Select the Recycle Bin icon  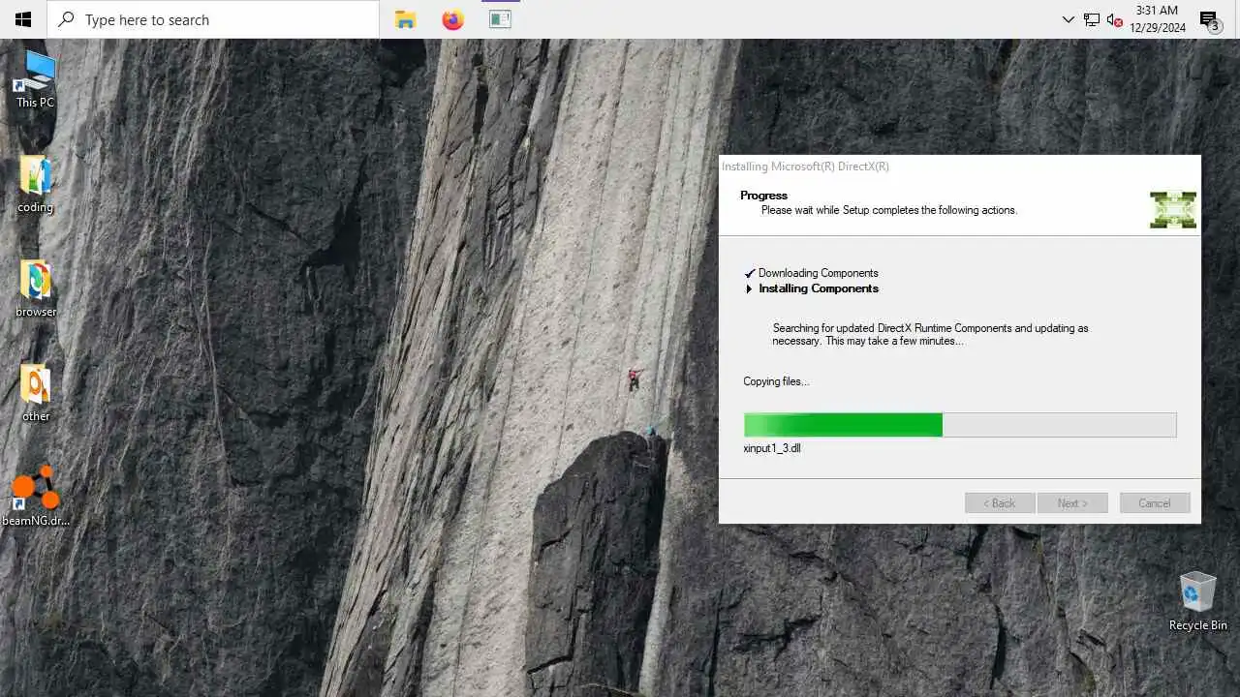(x=1197, y=601)
